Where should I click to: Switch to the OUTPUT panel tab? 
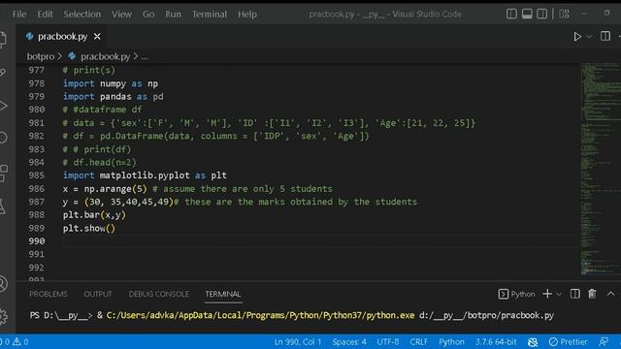[97, 294]
